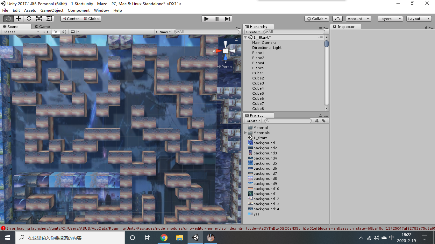Switch transform handle to Global mode
The height and width of the screenshot is (244, 435).
click(x=91, y=18)
